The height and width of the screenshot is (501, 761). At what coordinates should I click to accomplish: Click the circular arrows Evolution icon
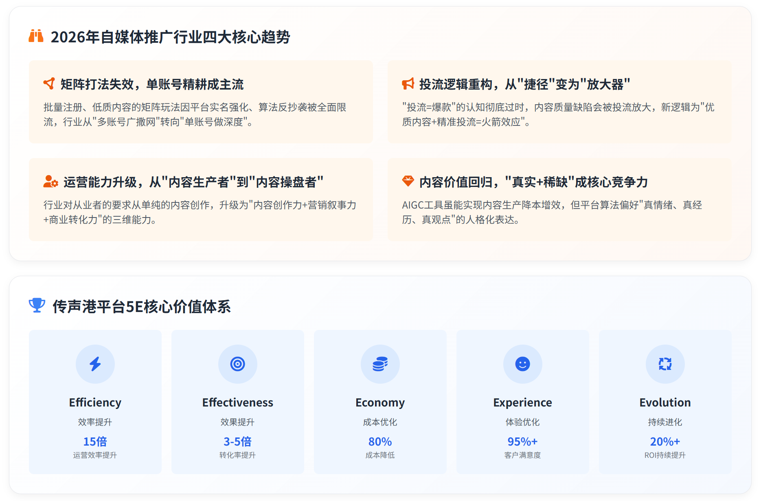tap(665, 364)
